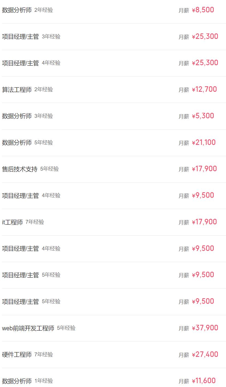Select the ¥5,300 monthly salary value
This screenshot has width=226, height=387.
(x=203, y=116)
